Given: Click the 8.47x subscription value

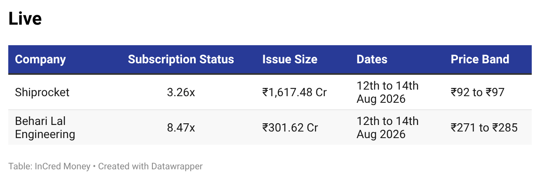Looking at the screenshot, I should click(x=181, y=127).
